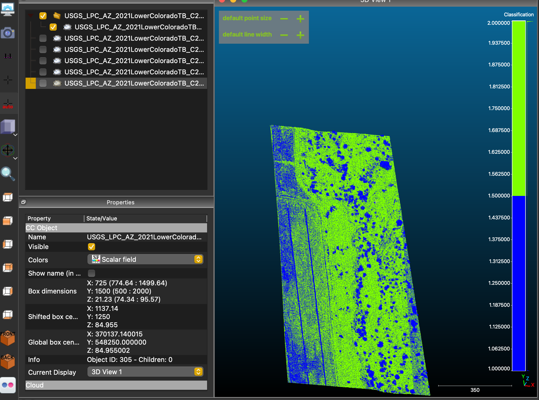The height and width of the screenshot is (400, 539).
Task: Select the indented child cloud row name
Action: [138, 27]
